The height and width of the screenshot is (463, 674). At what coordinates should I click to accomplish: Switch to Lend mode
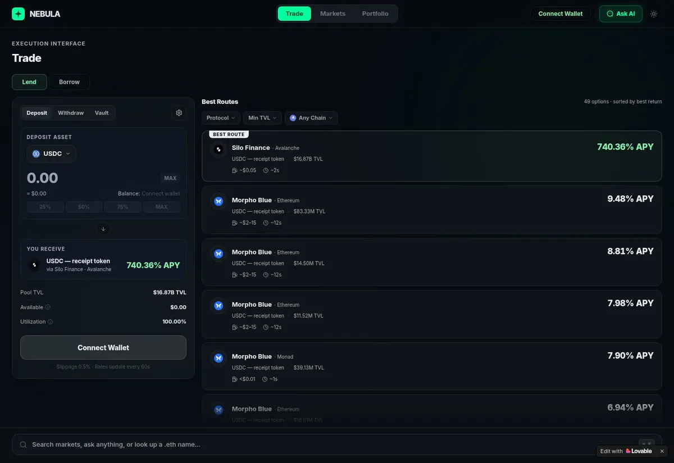[x=29, y=82]
